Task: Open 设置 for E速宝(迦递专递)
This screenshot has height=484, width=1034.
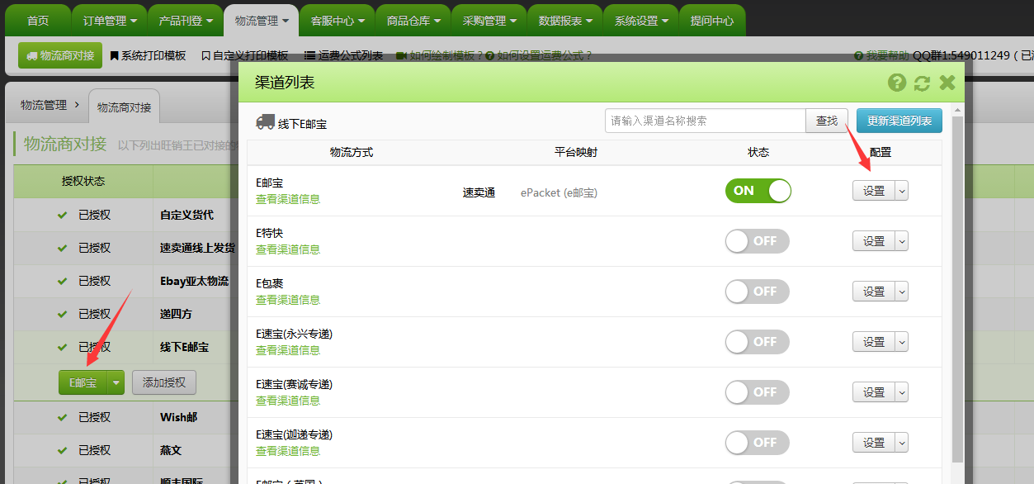Action: [874, 443]
